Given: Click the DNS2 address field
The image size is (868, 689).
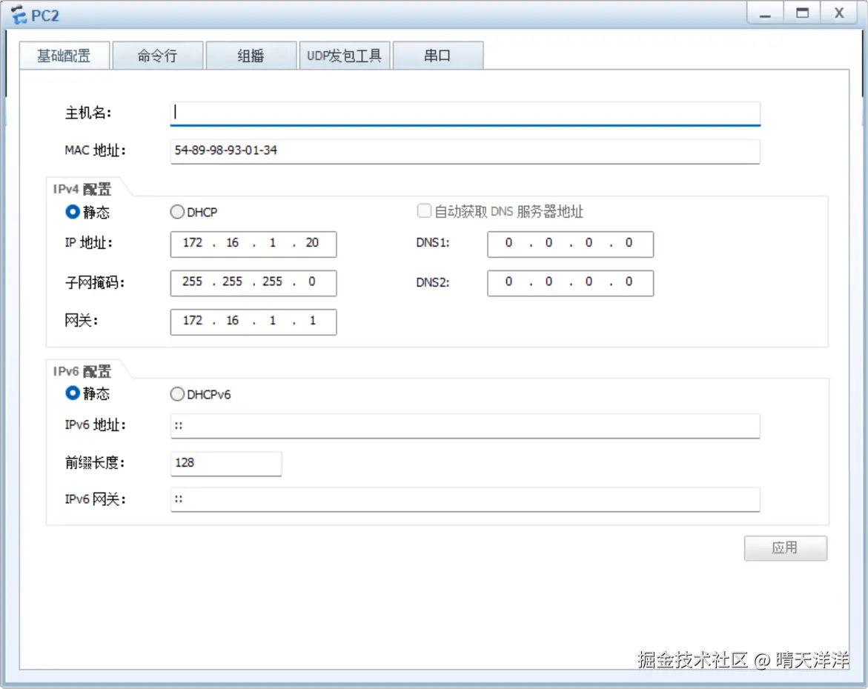Looking at the screenshot, I should 570,283.
